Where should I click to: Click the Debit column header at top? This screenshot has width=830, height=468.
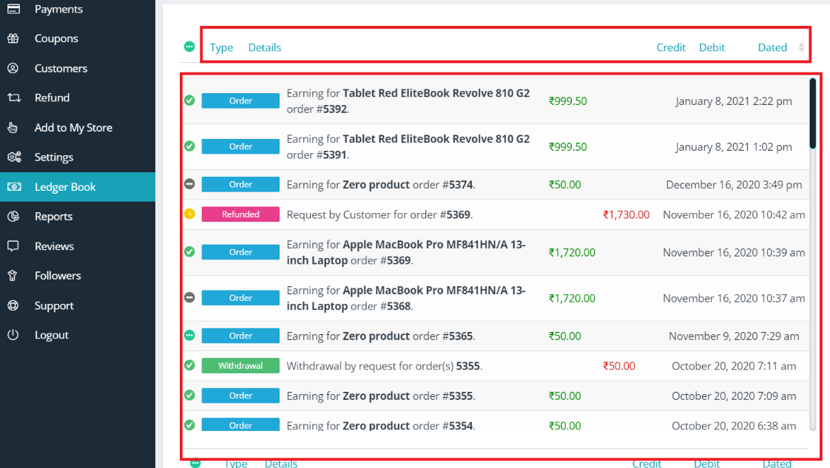(712, 47)
